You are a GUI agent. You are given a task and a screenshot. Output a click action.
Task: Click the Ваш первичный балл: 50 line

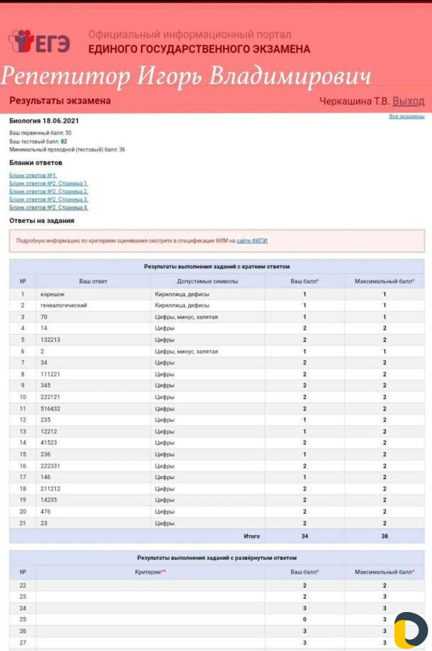(40, 133)
